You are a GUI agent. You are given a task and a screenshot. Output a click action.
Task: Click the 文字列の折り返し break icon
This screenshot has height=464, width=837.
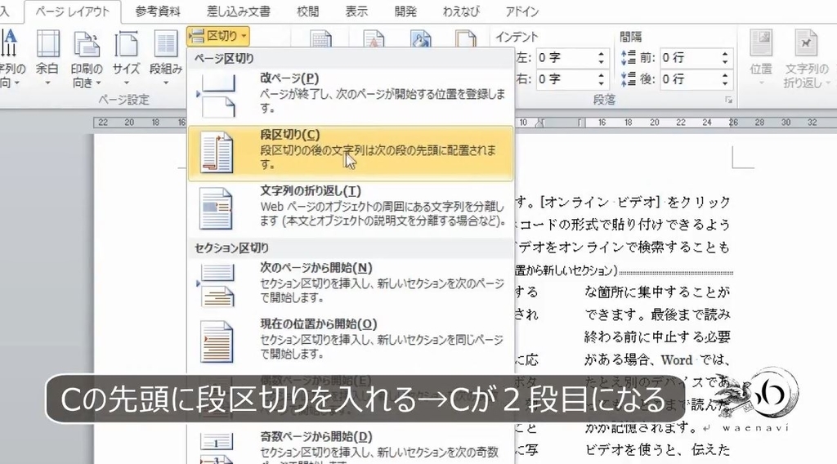[x=217, y=208]
